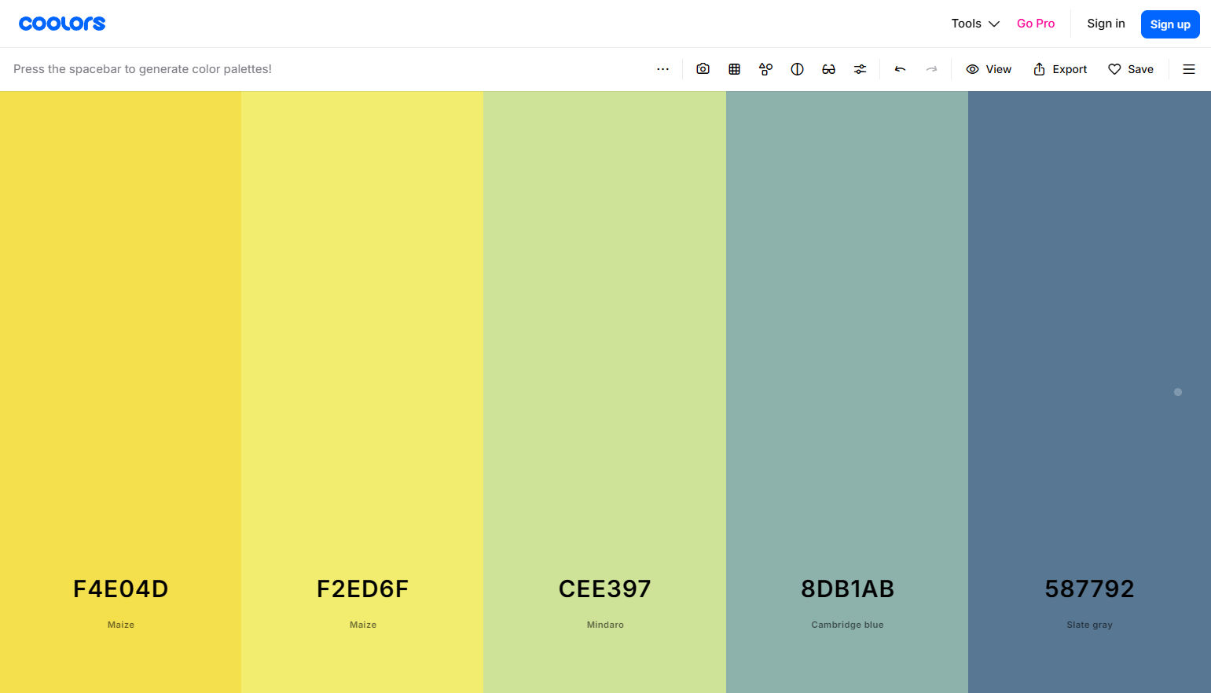This screenshot has width=1211, height=693.
Task: Undo the last palette change
Action: pos(900,69)
